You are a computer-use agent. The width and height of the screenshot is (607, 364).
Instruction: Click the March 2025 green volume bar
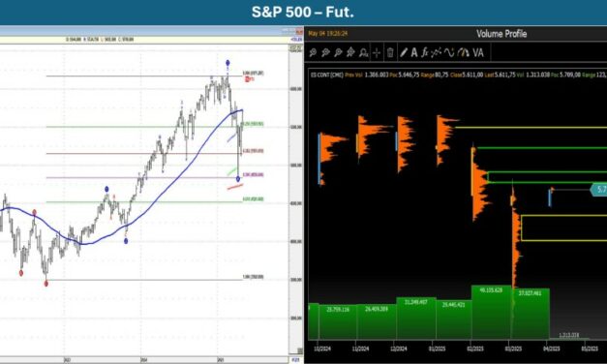(531, 314)
